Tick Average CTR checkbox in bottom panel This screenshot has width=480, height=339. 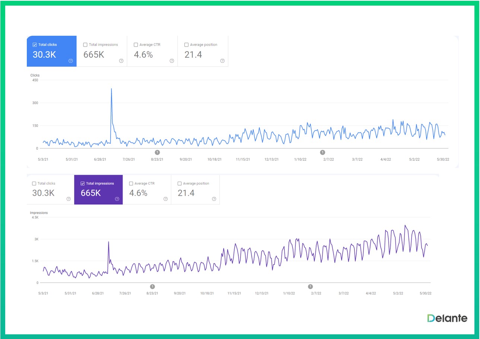(131, 183)
